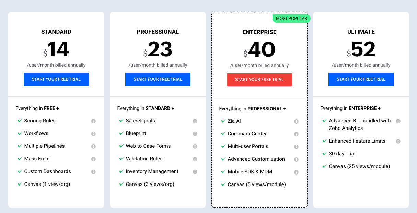The image size is (417, 213).
Task: Click the Multi-user Portals info icon
Action: [x=296, y=147]
